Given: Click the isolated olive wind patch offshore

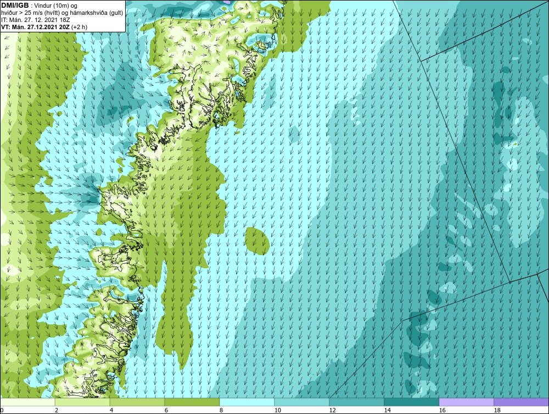Looking at the screenshot, I should click(257, 240).
